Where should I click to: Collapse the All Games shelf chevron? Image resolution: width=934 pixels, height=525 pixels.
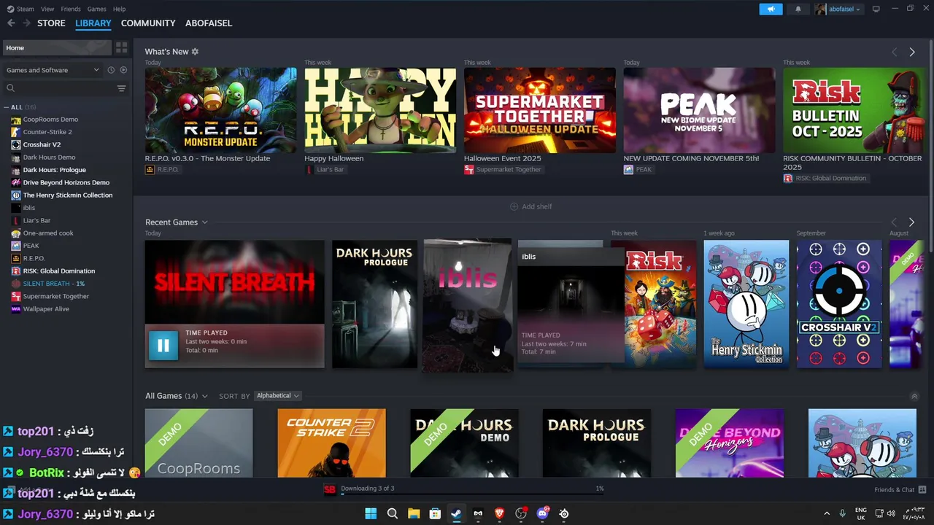point(914,396)
